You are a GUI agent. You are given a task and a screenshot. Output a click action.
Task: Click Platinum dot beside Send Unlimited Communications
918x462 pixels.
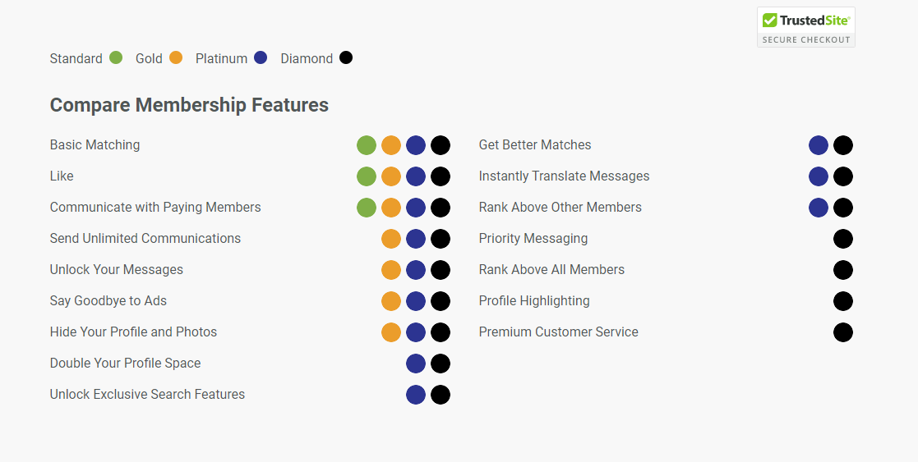click(x=416, y=239)
